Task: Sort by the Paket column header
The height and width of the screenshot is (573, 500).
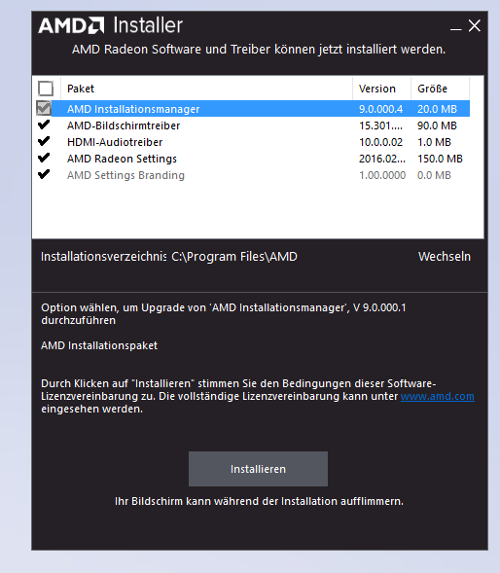Action: [x=206, y=89]
